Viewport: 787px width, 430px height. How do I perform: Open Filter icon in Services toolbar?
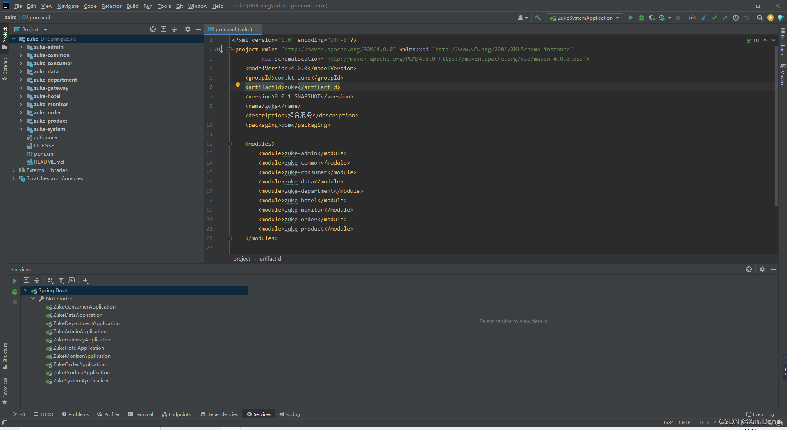(x=61, y=280)
